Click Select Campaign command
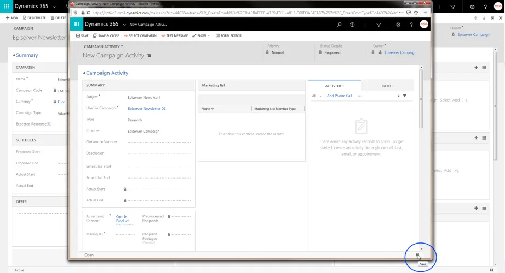505x273 pixels. click(140, 35)
